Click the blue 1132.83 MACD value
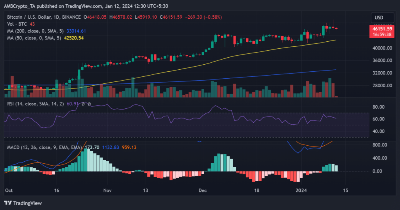 (110, 148)
